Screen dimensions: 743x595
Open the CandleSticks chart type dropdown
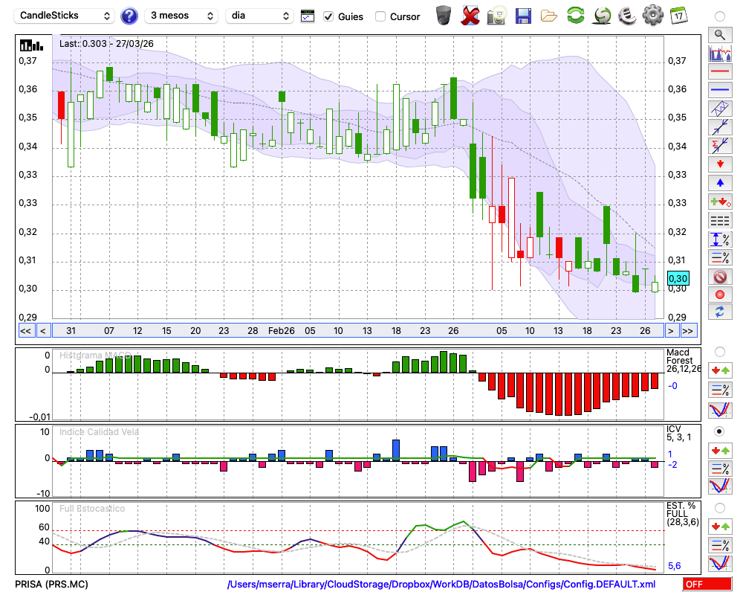click(x=65, y=16)
